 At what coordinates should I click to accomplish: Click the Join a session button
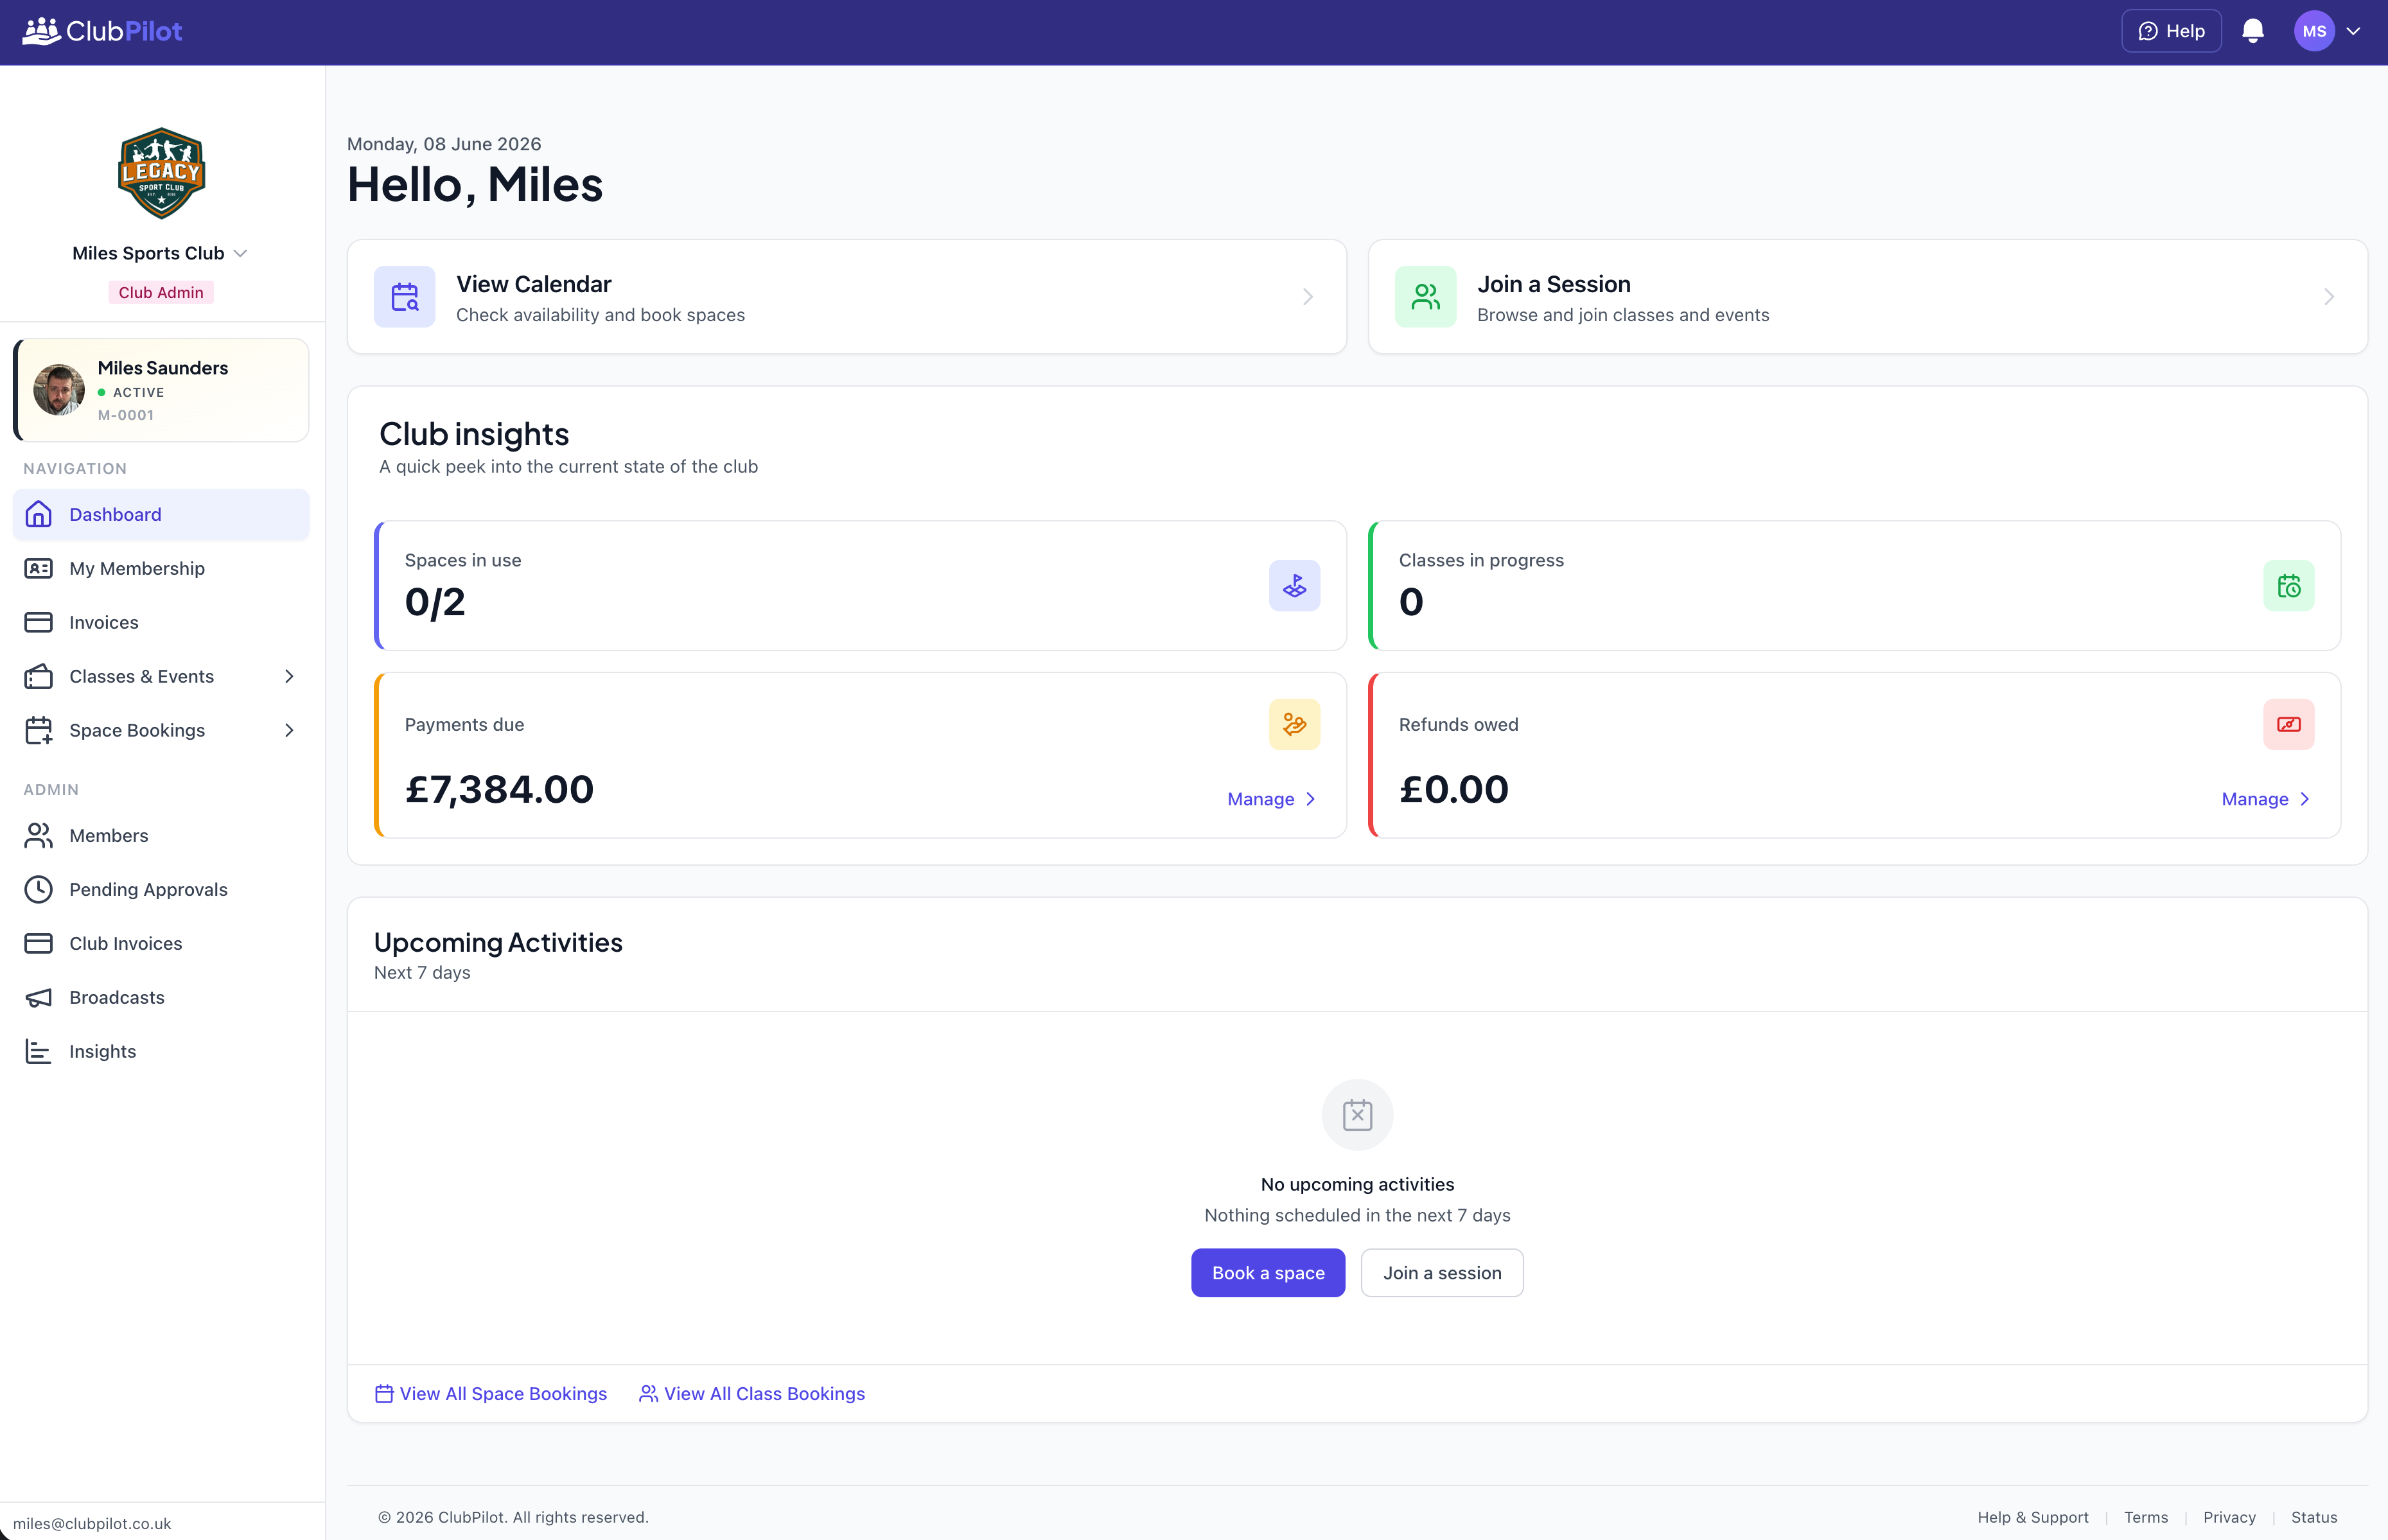tap(1441, 1272)
